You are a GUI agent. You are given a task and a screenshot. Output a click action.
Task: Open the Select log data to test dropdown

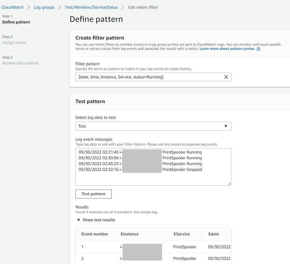(x=153, y=126)
